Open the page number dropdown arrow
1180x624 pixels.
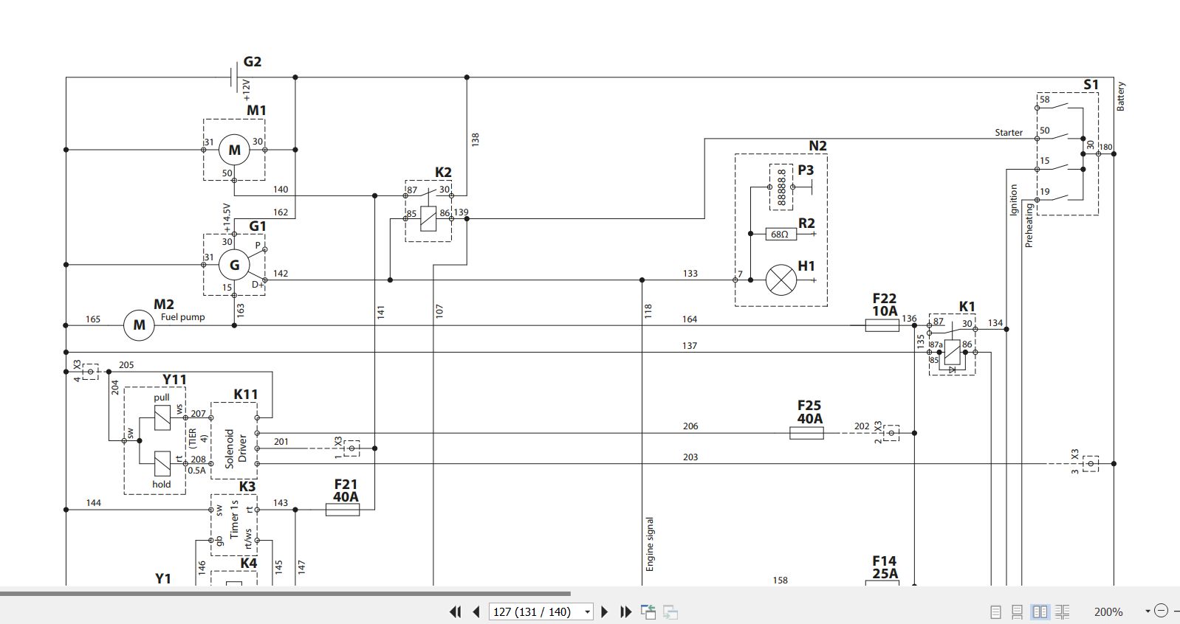pyautogui.click(x=588, y=611)
